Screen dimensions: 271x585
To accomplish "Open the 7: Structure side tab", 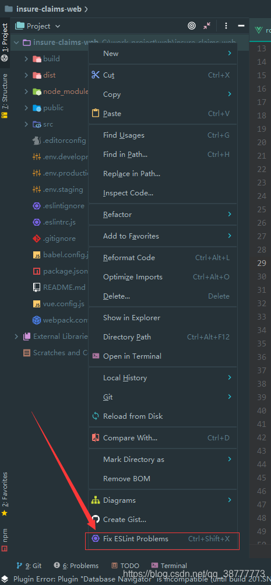I will tap(5, 96).
